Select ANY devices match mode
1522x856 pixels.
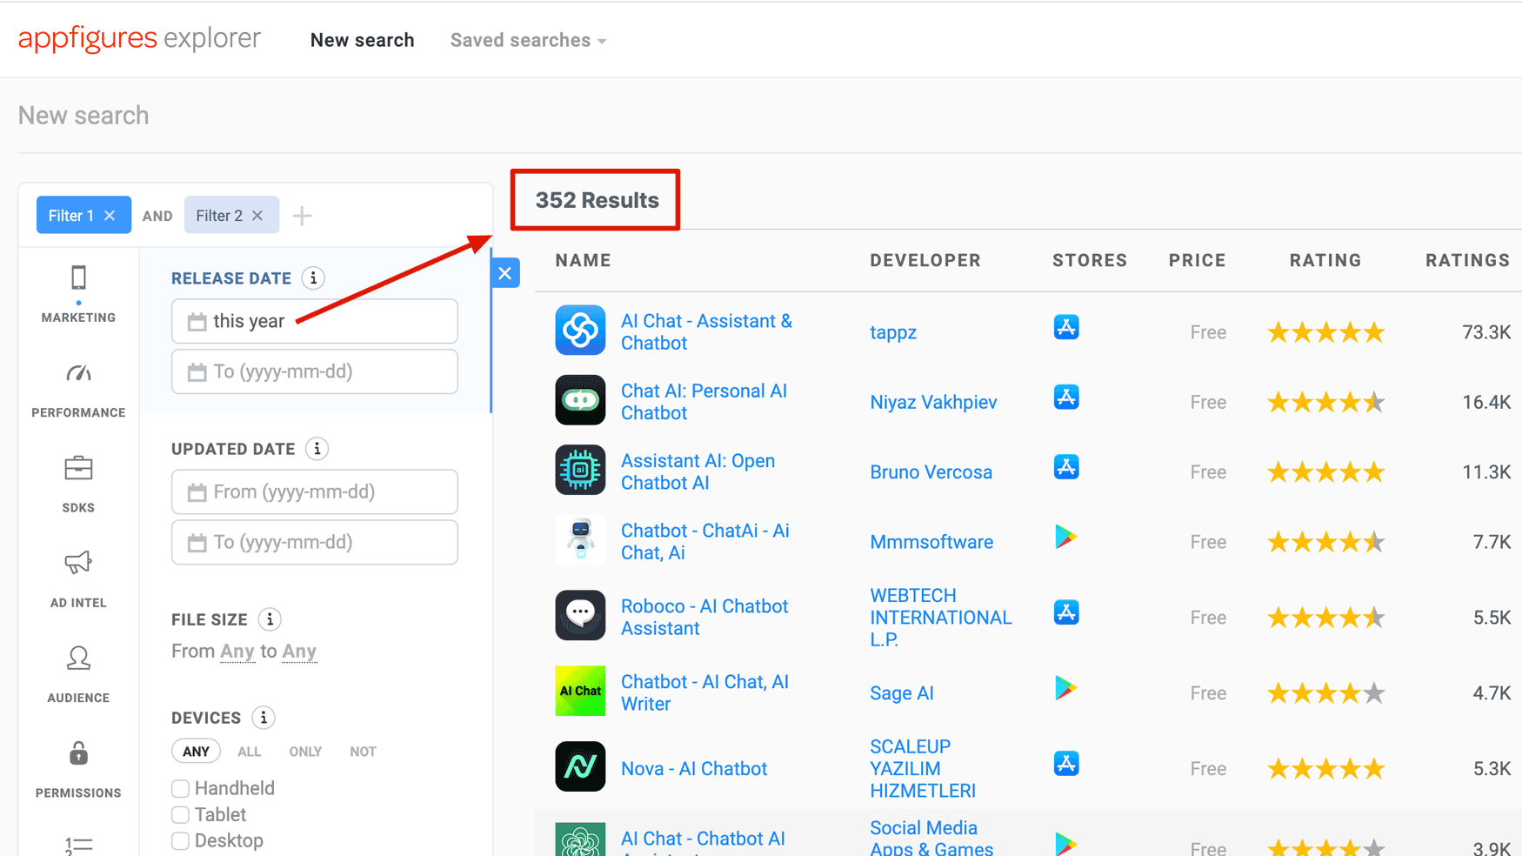pyautogui.click(x=196, y=752)
